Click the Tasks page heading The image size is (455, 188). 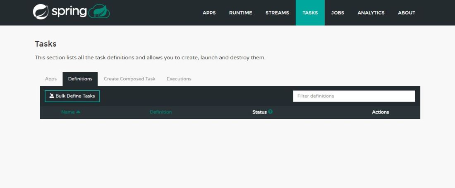point(45,44)
